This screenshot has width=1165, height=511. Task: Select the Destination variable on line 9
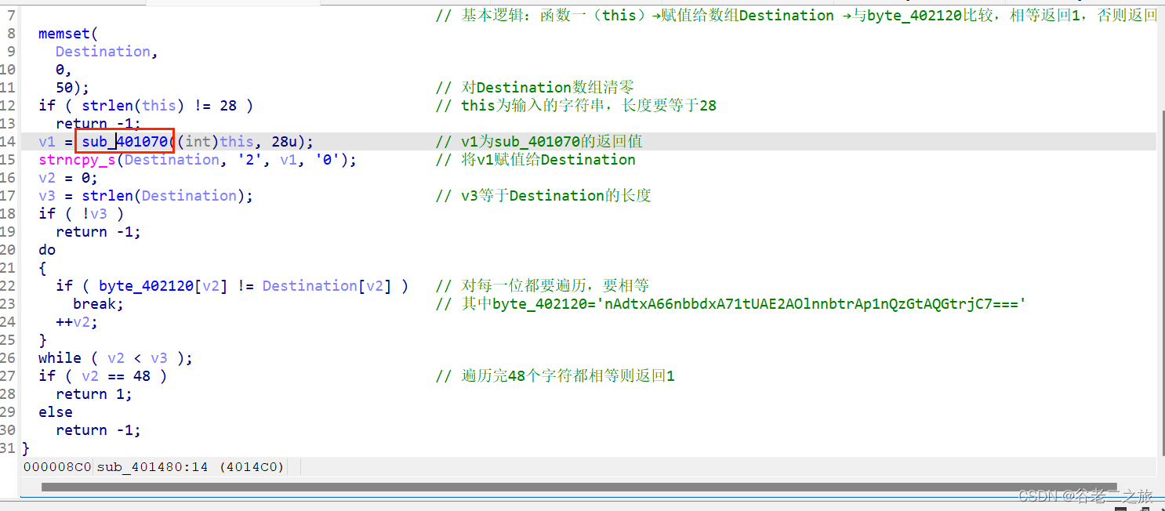click(x=102, y=51)
